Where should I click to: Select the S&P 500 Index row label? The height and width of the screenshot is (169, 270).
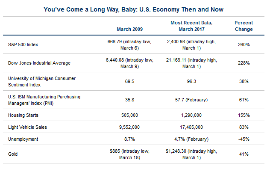(x=23, y=44)
